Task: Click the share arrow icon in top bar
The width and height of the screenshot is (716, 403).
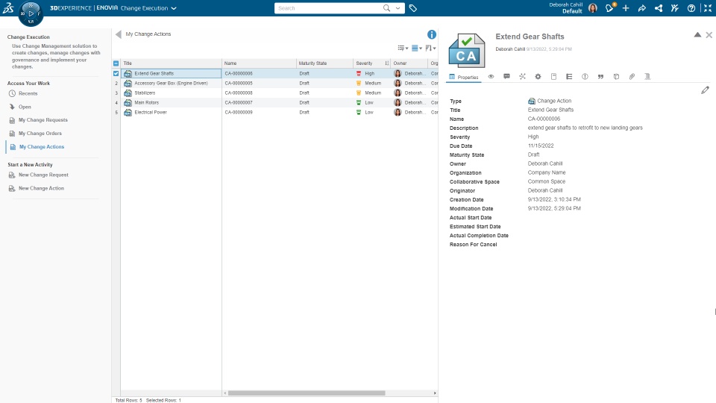Action: coord(641,8)
